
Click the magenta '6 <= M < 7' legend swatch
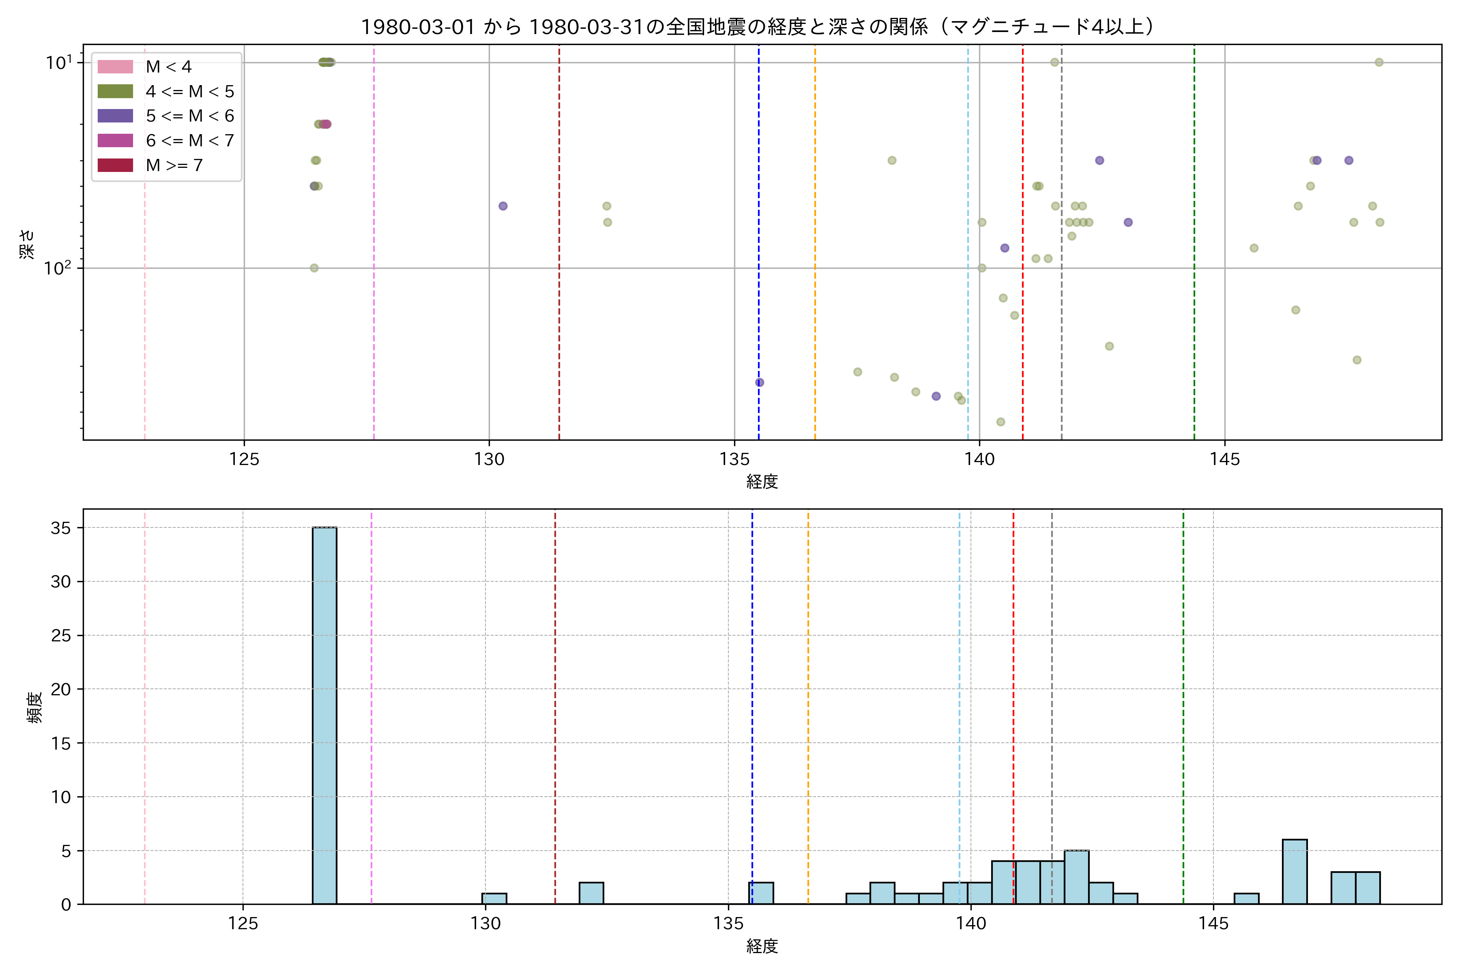pyautogui.click(x=115, y=140)
